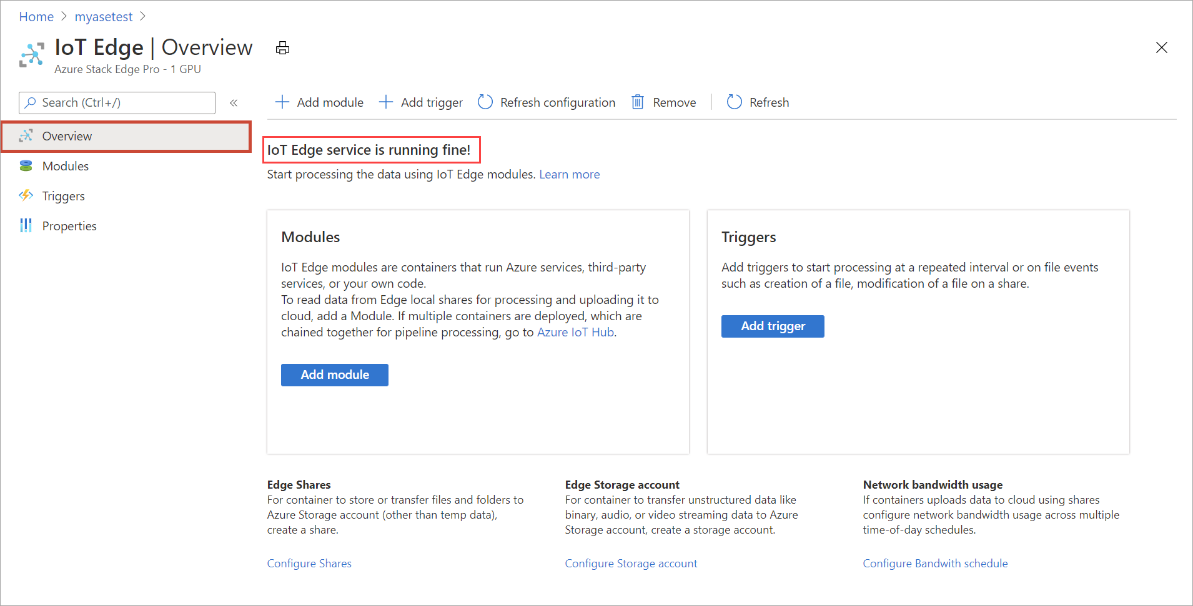Click the IoT Edge logo beside the page title
1193x606 pixels.
click(x=32, y=55)
